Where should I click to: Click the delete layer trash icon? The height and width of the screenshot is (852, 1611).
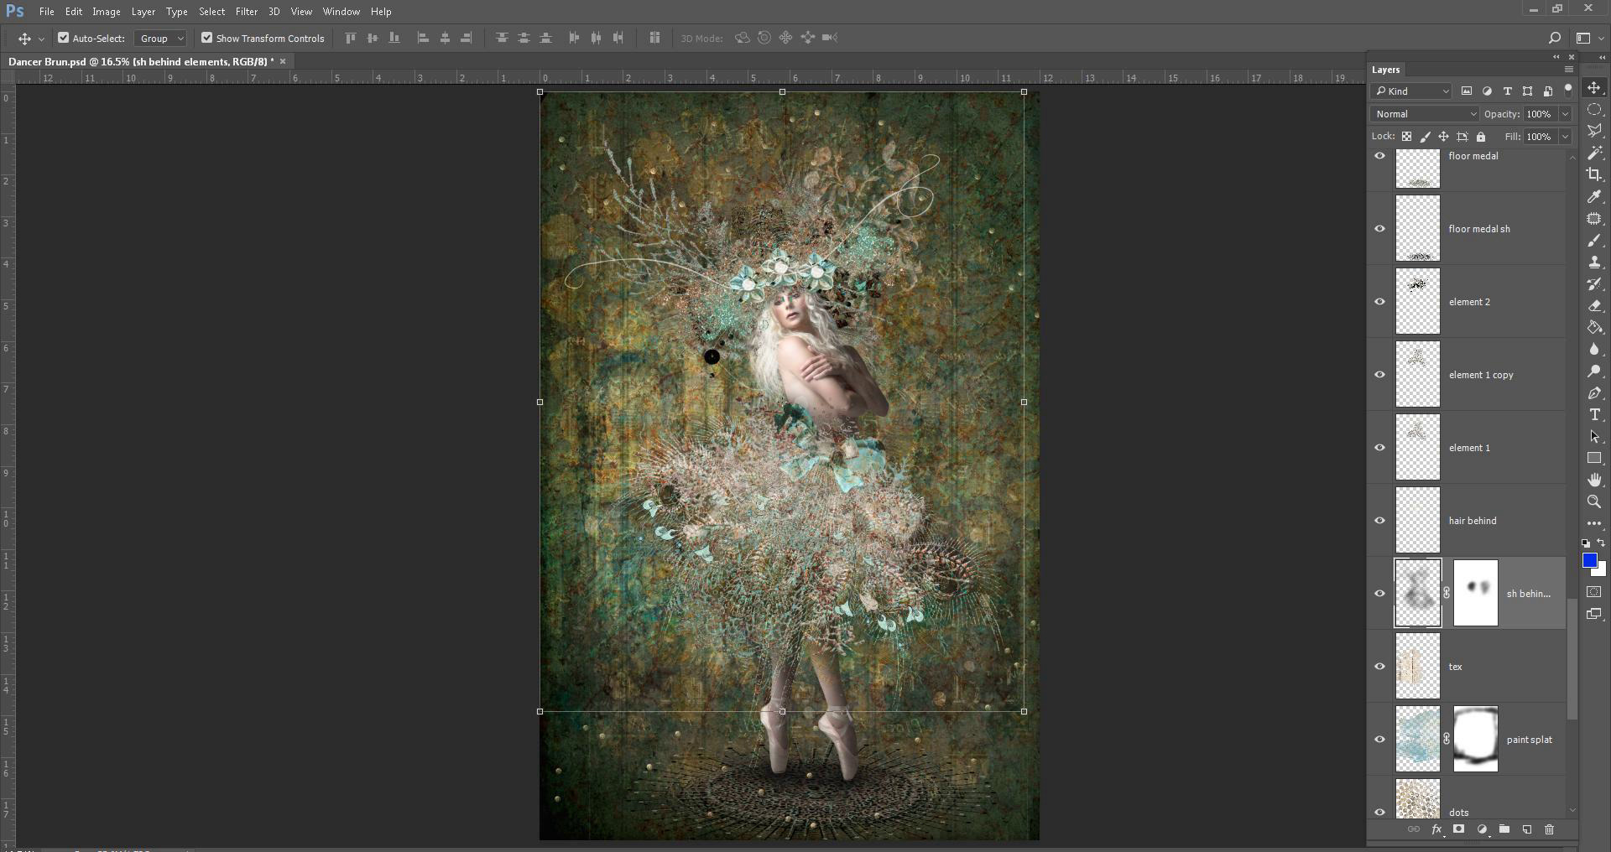click(1549, 829)
